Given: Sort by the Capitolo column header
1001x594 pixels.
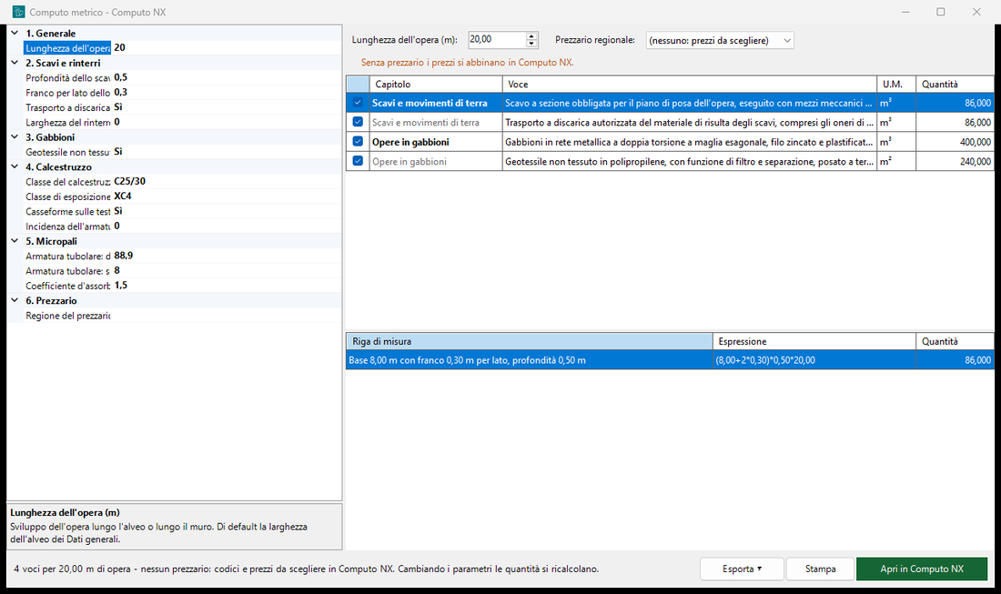Looking at the screenshot, I should [x=435, y=85].
